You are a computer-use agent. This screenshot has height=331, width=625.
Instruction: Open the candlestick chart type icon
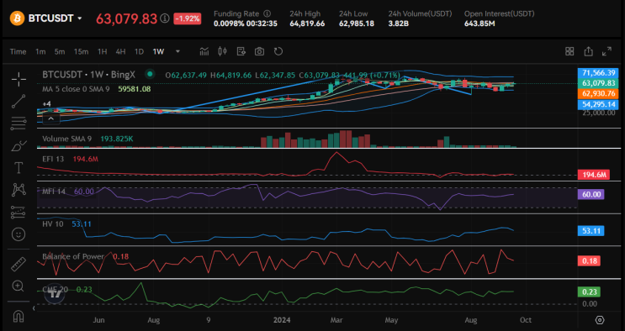(x=222, y=51)
